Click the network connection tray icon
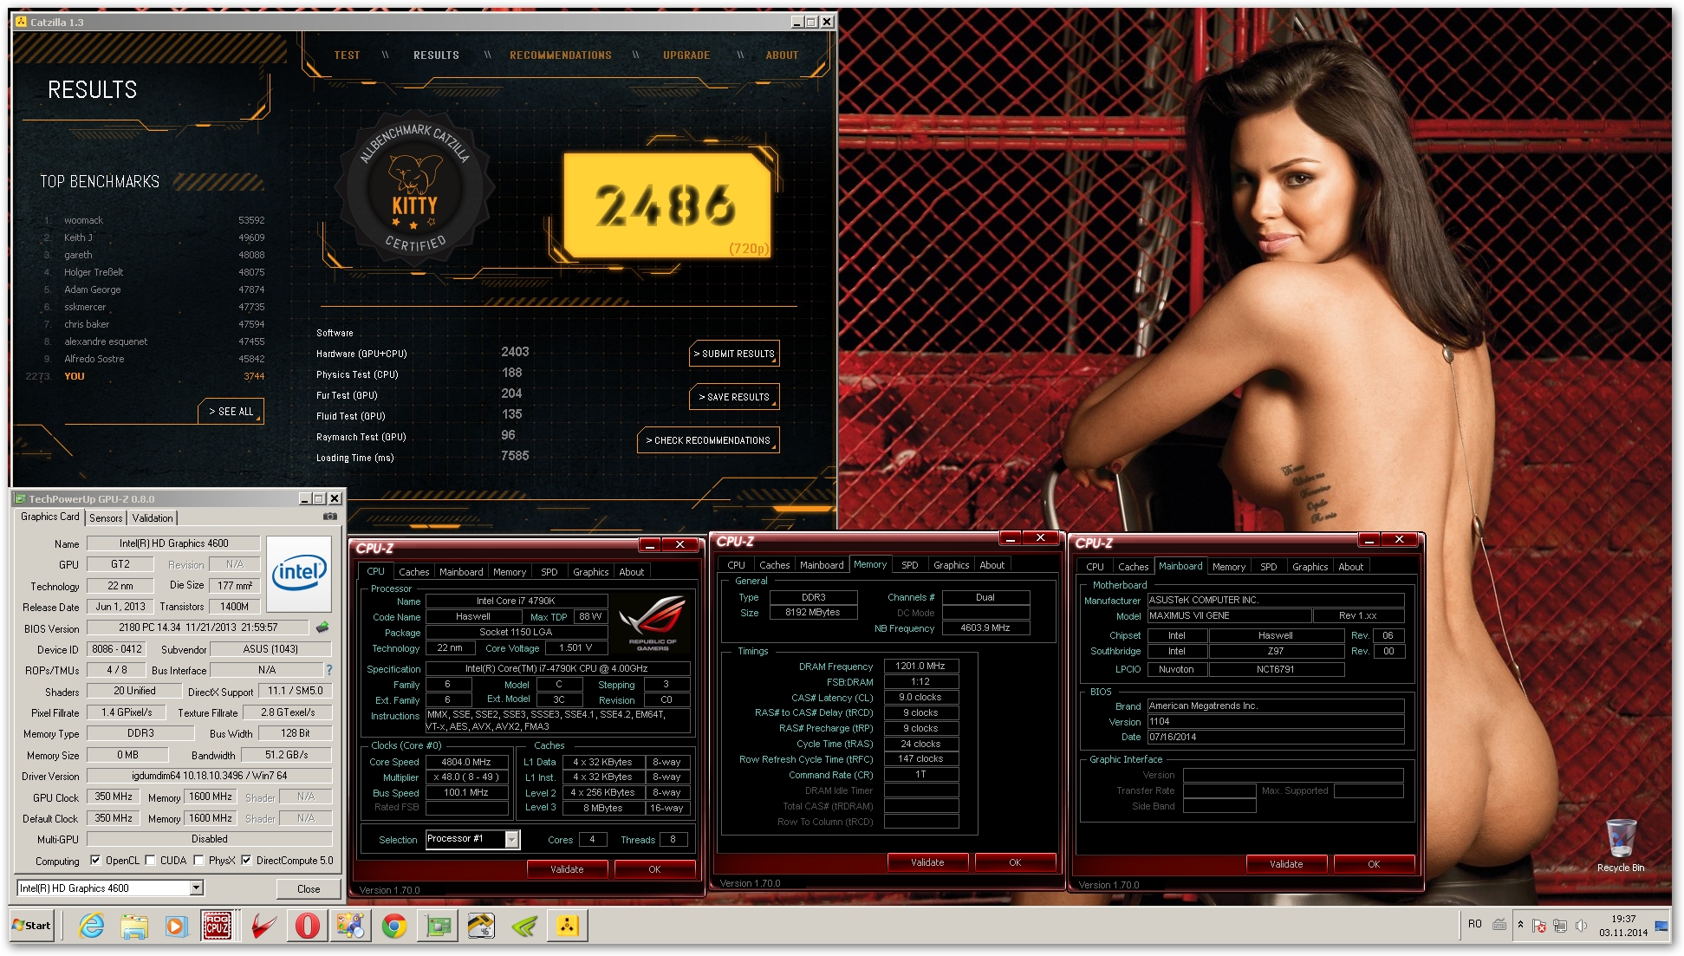 click(x=1560, y=926)
